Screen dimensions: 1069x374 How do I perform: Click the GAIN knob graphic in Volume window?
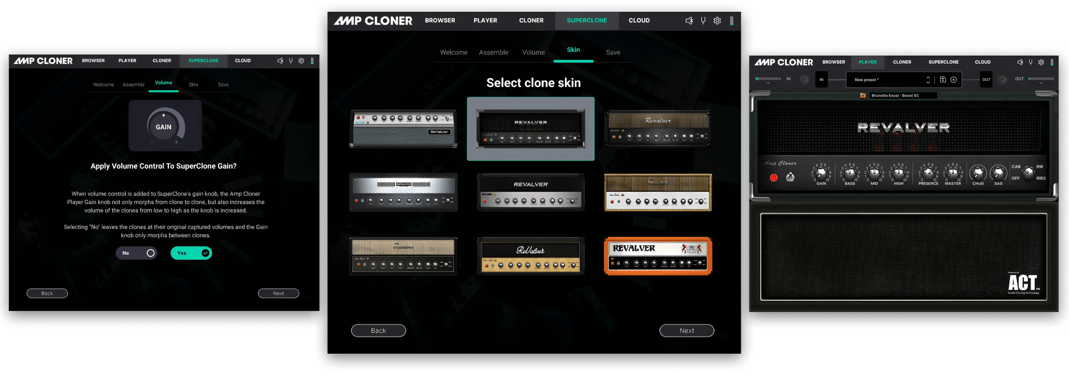coord(165,126)
